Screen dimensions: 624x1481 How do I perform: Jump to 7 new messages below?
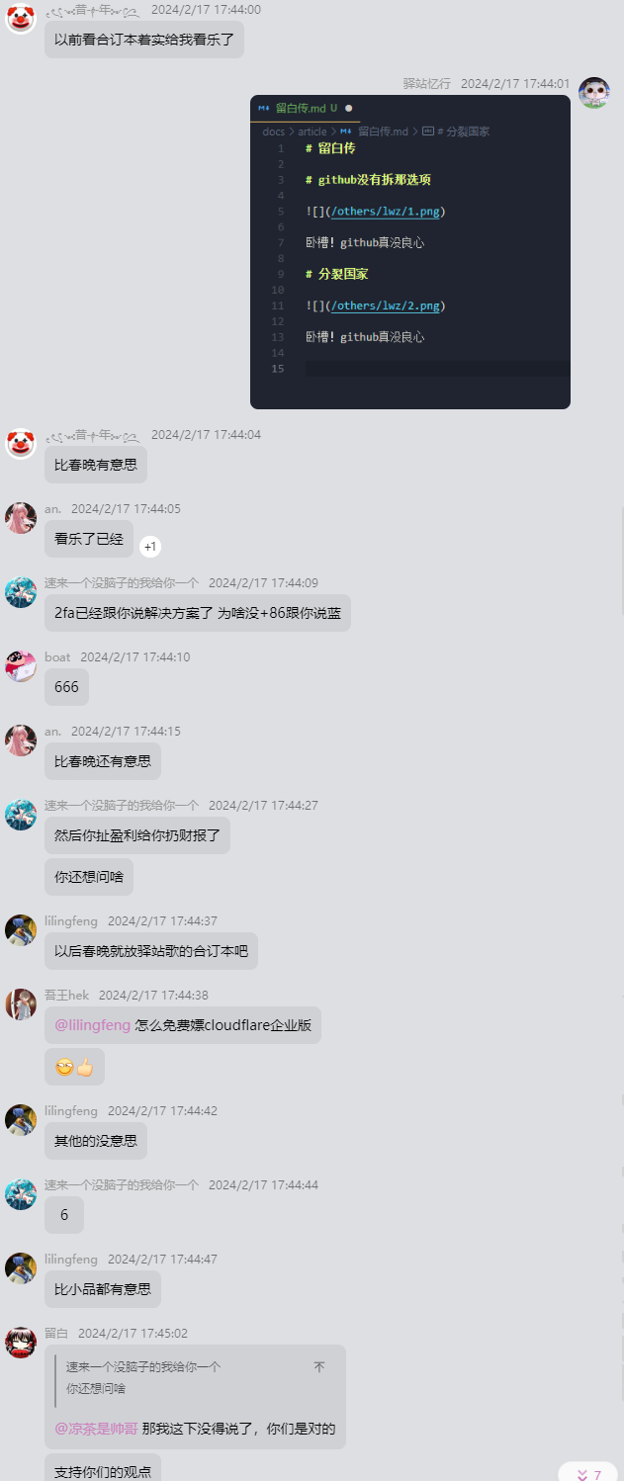pos(588,1474)
